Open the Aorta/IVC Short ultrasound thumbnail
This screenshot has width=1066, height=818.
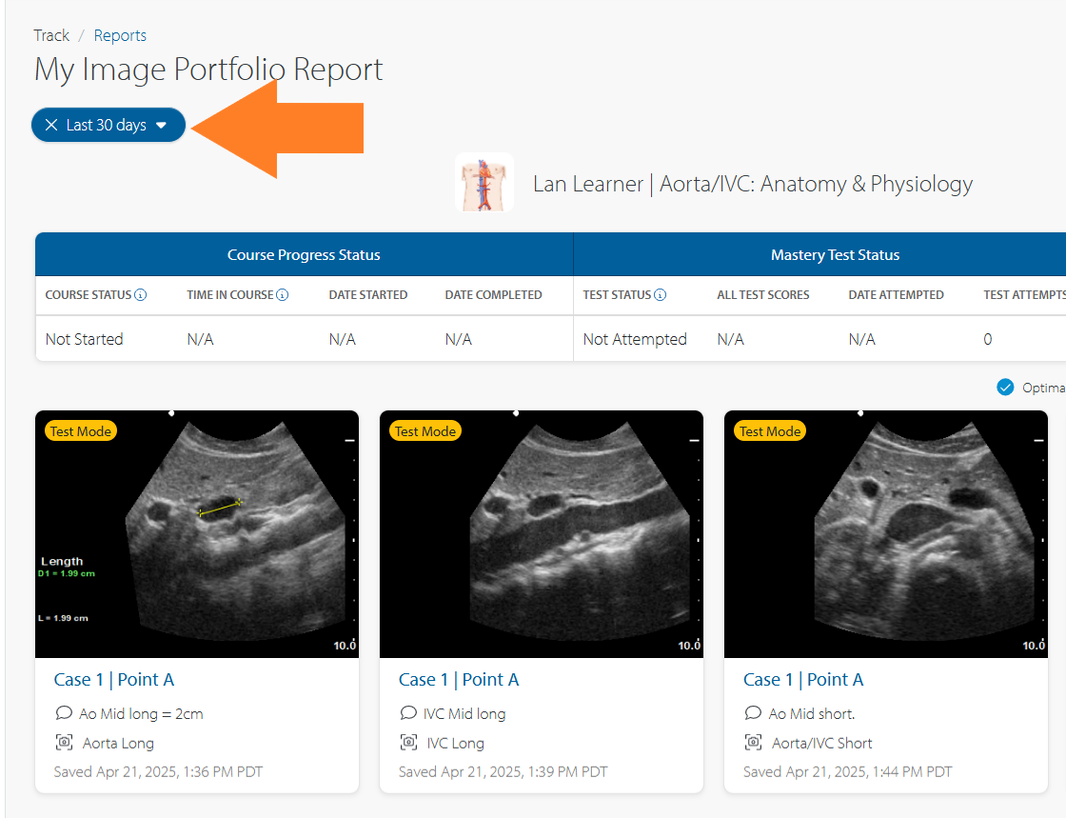pyautogui.click(x=886, y=534)
